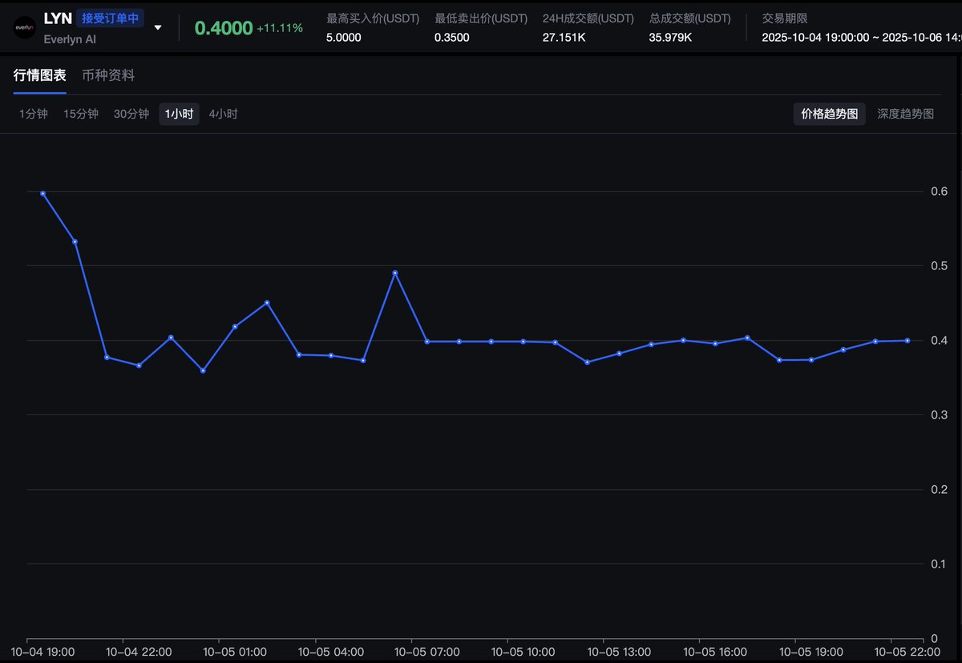Select the 行情图表 tab
This screenshot has width=962, height=663.
[x=40, y=75]
